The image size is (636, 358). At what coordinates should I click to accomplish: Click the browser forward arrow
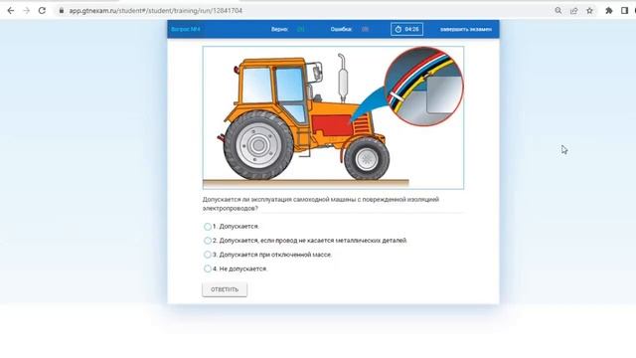pyautogui.click(x=27, y=11)
